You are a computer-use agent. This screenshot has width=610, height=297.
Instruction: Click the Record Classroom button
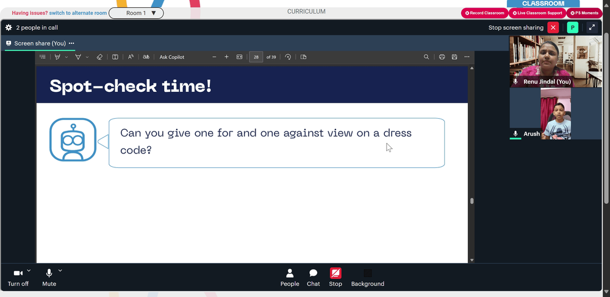[x=485, y=13]
